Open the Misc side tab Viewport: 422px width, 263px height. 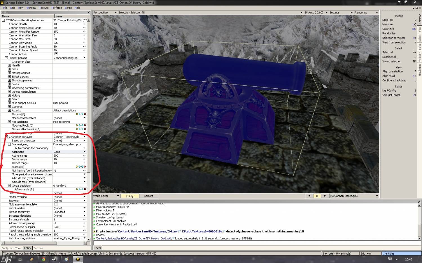point(419,29)
